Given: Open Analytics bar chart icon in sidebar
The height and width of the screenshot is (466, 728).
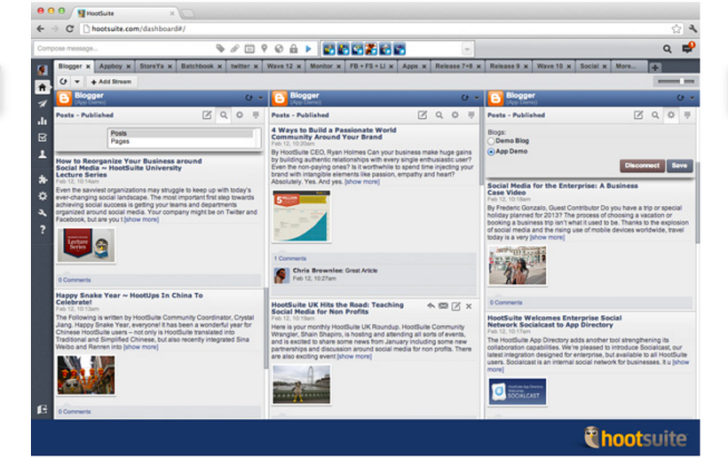Looking at the screenshot, I should pos(43,121).
